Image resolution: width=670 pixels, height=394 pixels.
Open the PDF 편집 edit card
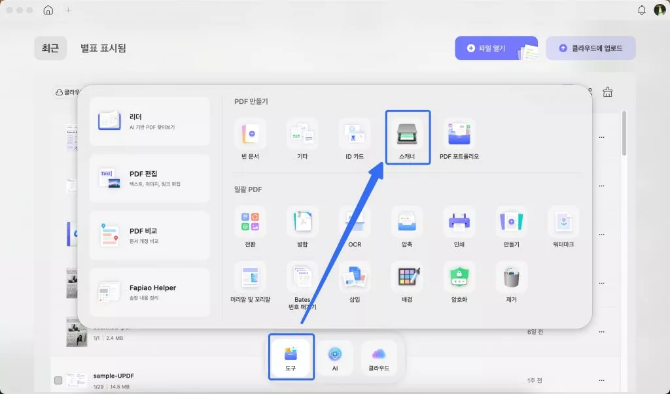(x=150, y=178)
